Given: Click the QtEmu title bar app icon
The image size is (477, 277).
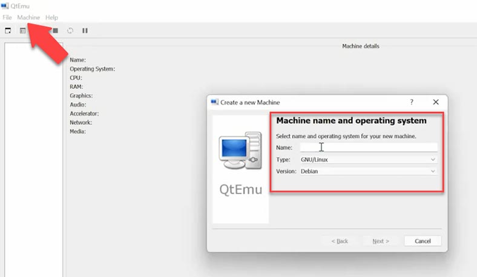Looking at the screenshot, I should (5, 6).
